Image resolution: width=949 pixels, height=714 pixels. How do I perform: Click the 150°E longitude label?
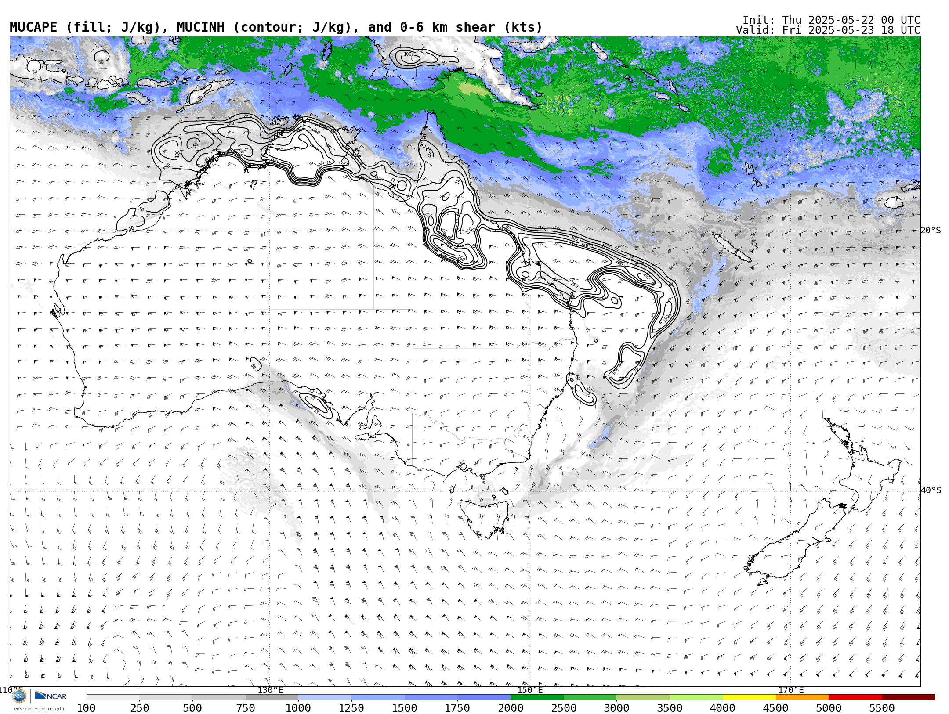[x=530, y=690]
